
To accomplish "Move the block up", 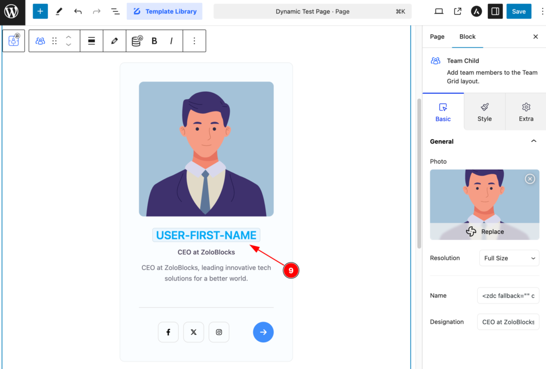I will [x=69, y=37].
